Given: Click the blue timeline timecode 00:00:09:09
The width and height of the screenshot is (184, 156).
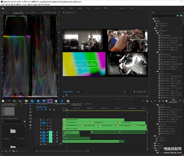Looking at the screenshot, I should tap(41, 107).
